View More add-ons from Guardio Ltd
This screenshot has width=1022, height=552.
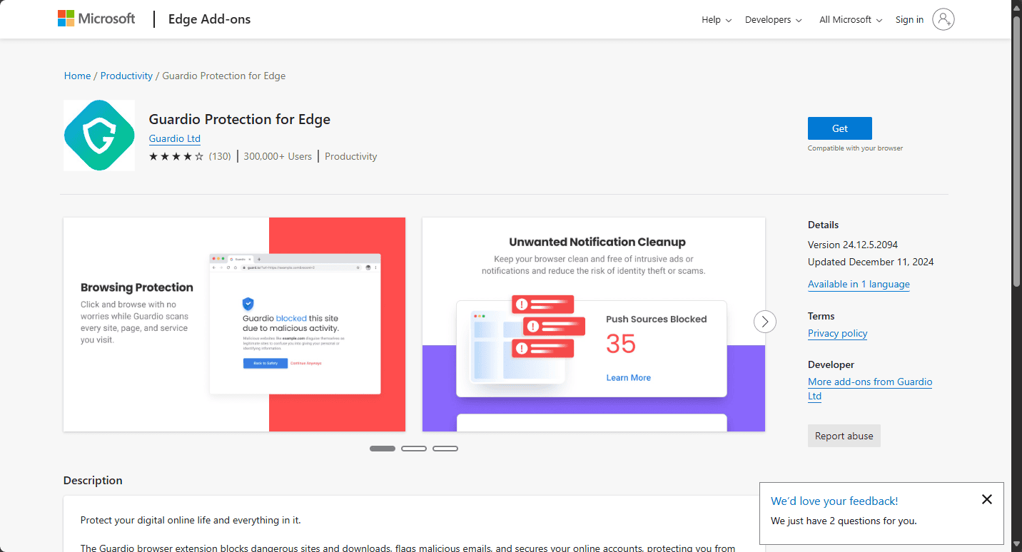pos(870,389)
